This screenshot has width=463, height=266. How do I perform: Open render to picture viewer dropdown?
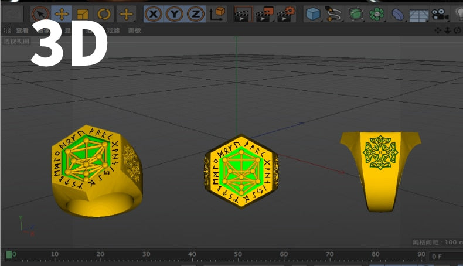(x=264, y=14)
